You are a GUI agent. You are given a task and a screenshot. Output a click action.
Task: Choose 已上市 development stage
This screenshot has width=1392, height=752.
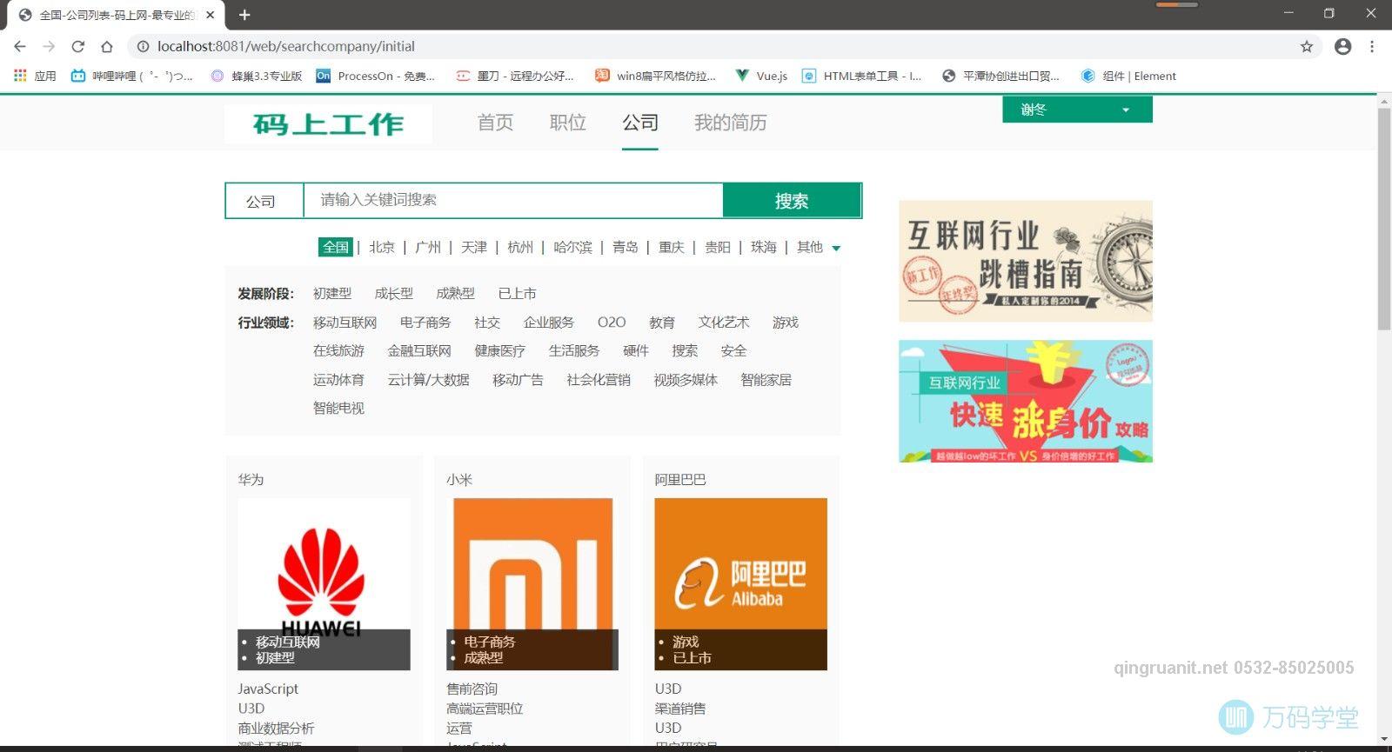click(517, 294)
